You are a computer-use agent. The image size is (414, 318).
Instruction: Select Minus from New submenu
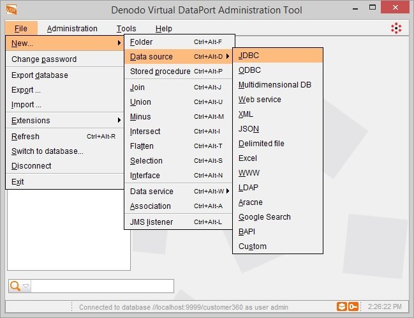pos(179,117)
